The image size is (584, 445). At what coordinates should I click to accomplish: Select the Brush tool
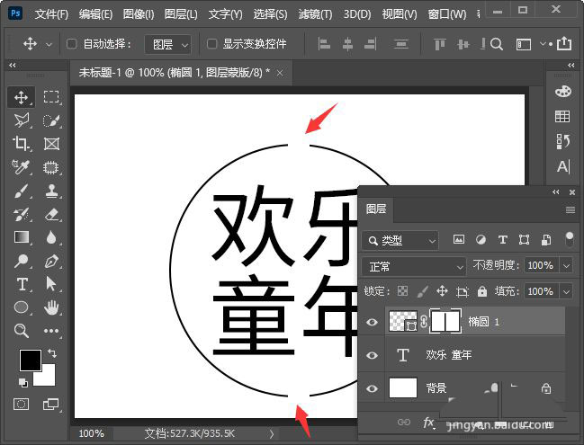coord(22,191)
